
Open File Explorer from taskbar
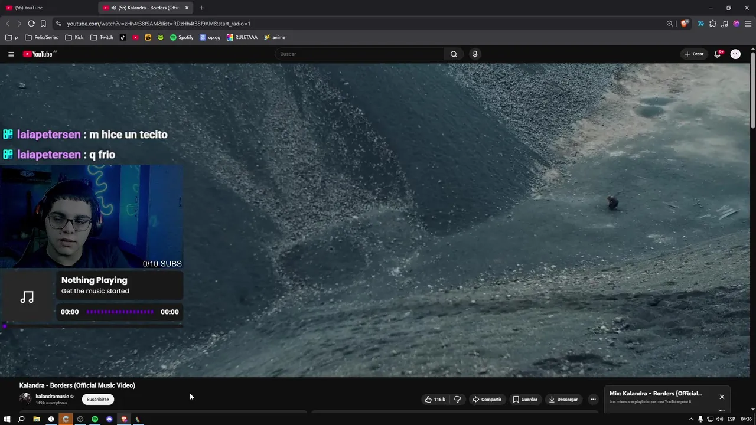pyautogui.click(x=36, y=419)
